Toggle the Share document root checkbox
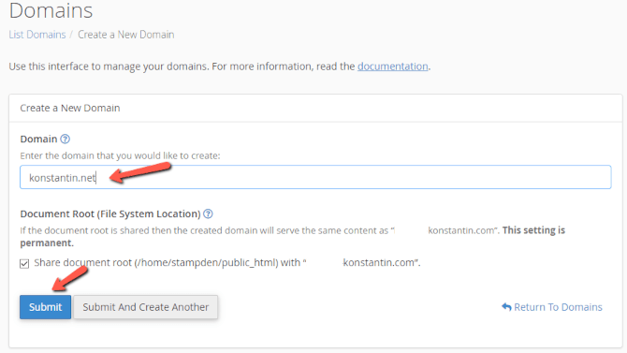 (24, 263)
